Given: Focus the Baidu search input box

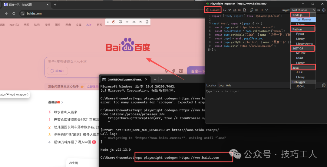Looking at the screenshot, I should [x=125, y=62].
